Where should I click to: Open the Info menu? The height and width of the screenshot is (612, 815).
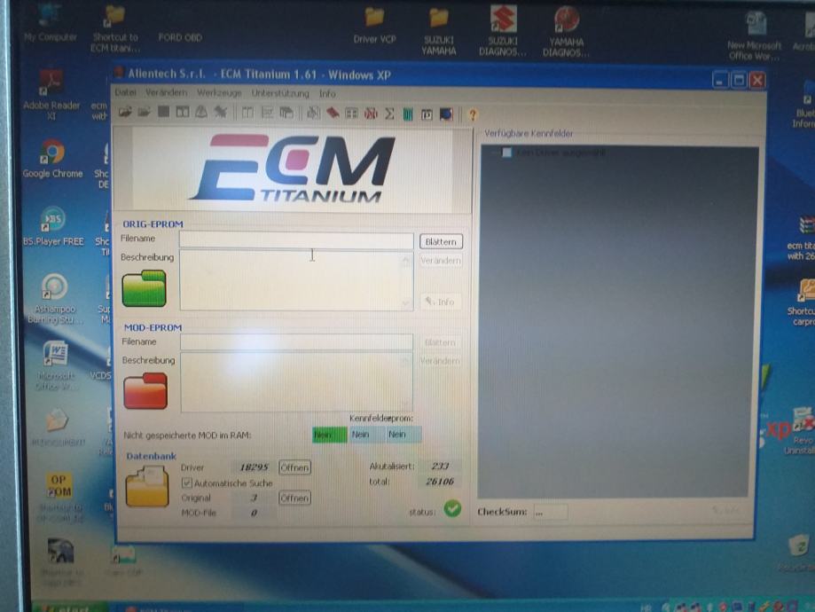327,94
